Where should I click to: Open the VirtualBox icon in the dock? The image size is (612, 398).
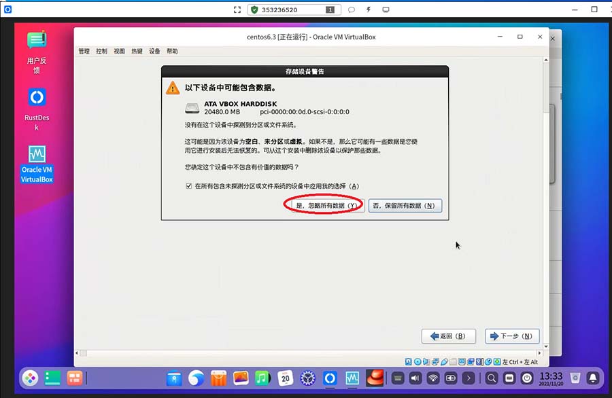tap(352, 378)
